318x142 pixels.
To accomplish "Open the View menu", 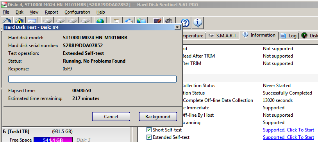I will [x=34, y=12].
